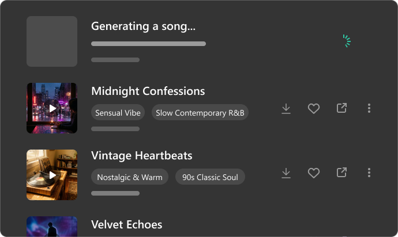The width and height of the screenshot is (398, 237).
Task: Open the Vintage Heartbeats song title
Action: [142, 155]
